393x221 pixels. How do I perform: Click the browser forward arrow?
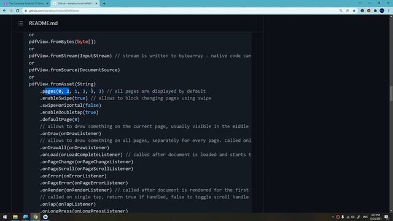(x=11, y=11)
